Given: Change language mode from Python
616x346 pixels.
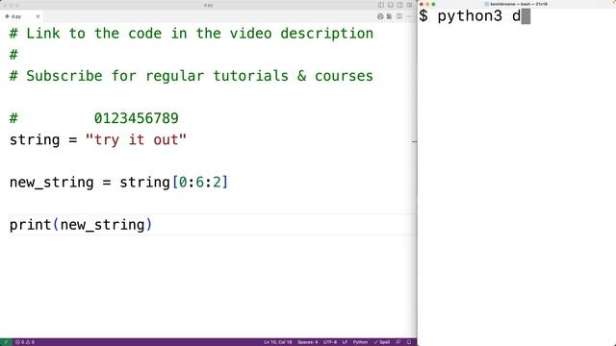Looking at the screenshot, I should (x=360, y=342).
